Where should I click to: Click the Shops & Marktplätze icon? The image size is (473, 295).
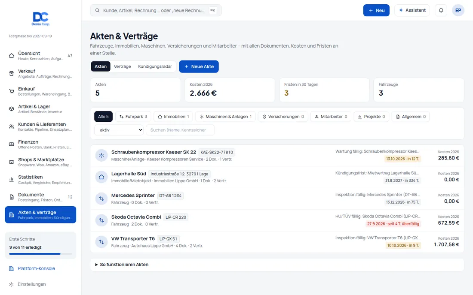pos(12,162)
